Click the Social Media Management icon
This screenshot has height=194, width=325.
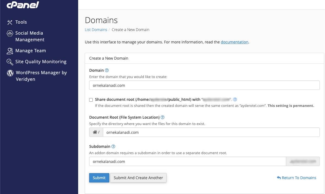pyautogui.click(x=10, y=33)
